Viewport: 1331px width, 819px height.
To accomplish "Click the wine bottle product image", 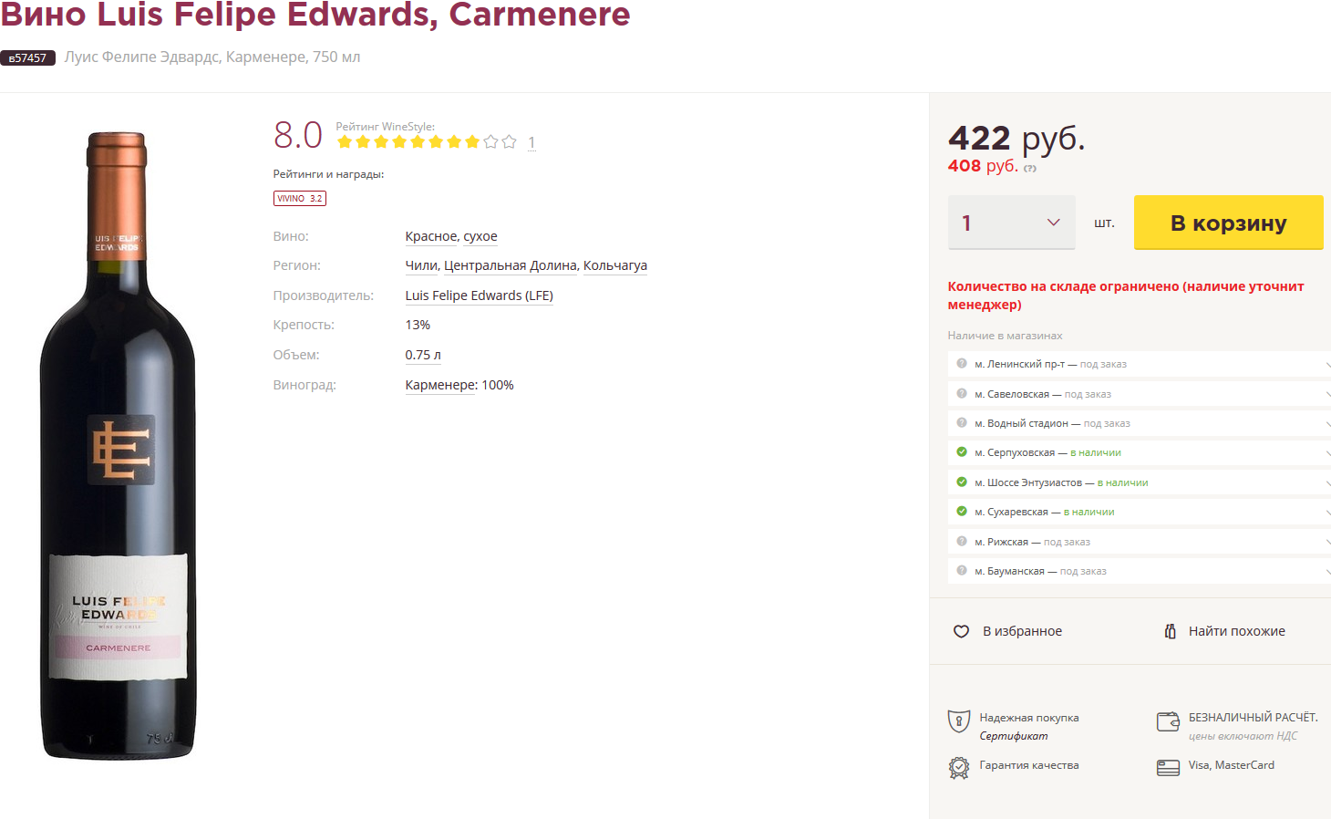I will pos(118,447).
